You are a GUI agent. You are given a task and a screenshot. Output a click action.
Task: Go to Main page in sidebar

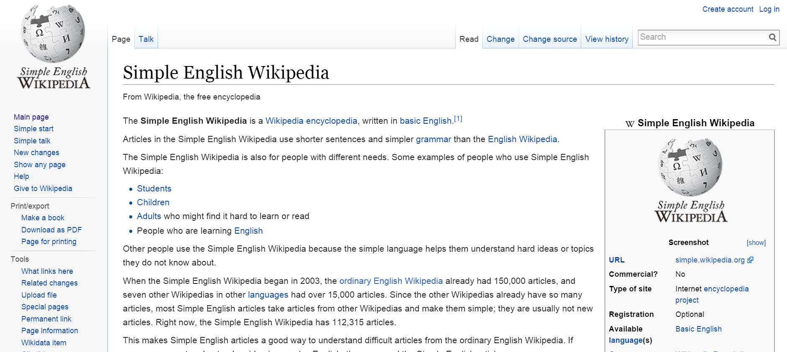[31, 117]
